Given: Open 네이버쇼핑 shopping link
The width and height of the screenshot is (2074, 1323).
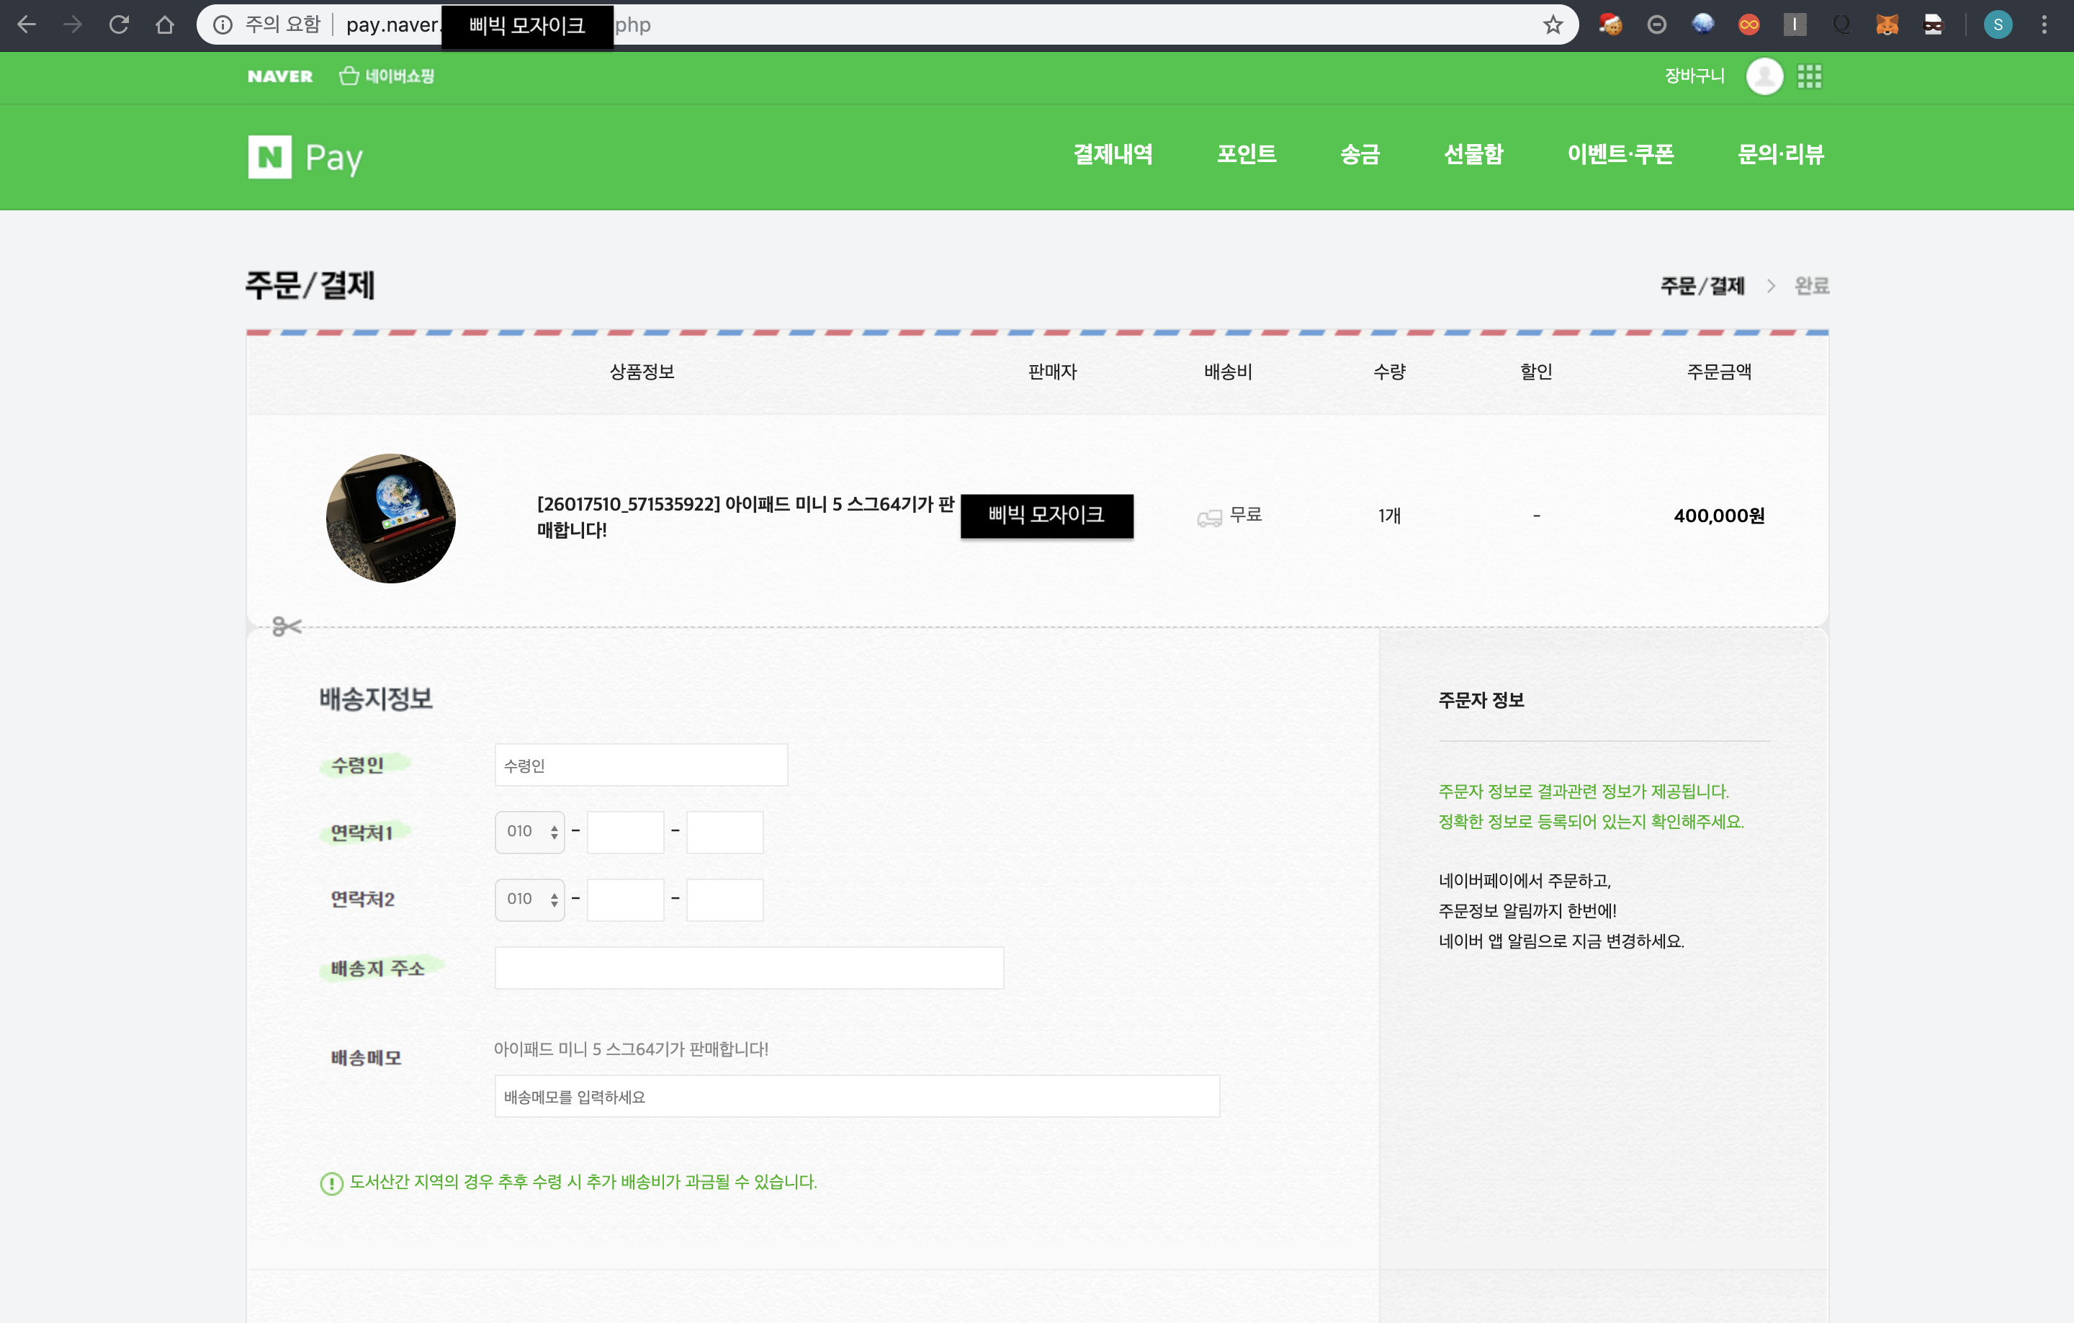Looking at the screenshot, I should coord(387,76).
